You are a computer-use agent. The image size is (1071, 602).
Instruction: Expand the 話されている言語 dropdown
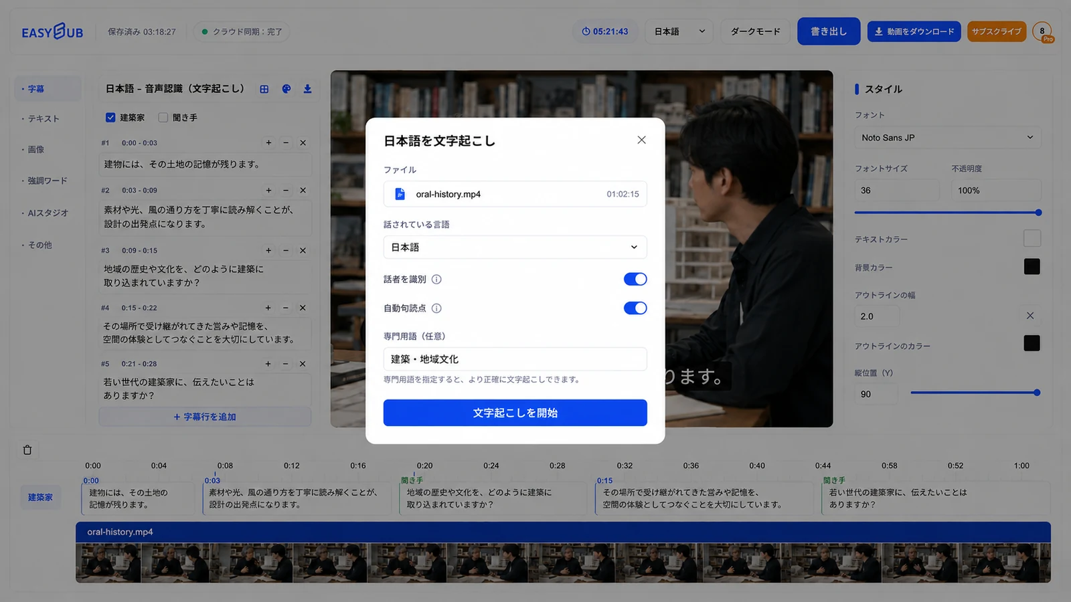point(515,247)
